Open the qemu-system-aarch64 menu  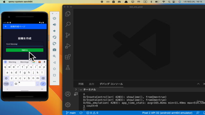tap(20, 2)
